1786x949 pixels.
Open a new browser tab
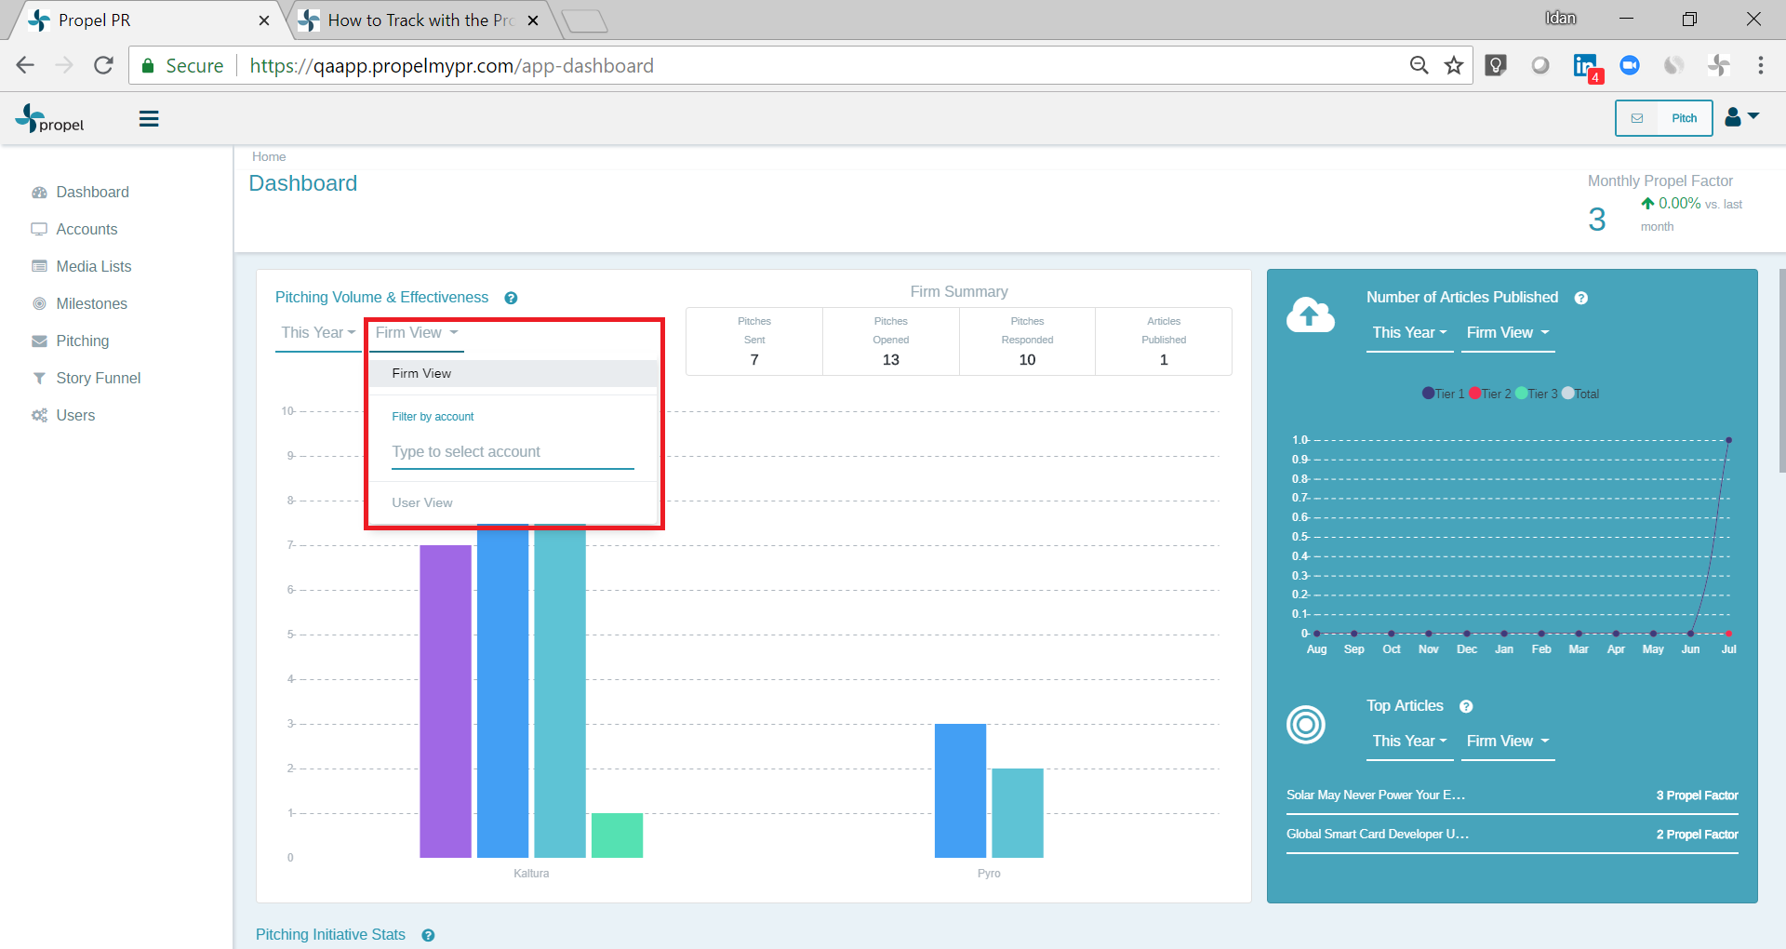point(584,20)
